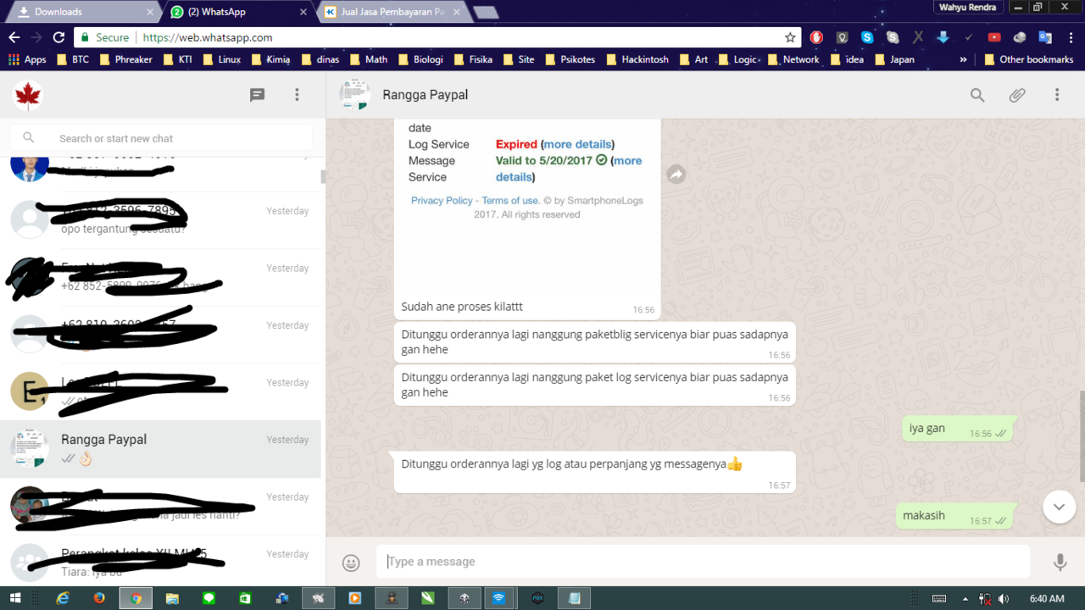Viewport: 1085px width, 610px height.
Task: Click the grey Skype extension icon
Action: click(893, 37)
